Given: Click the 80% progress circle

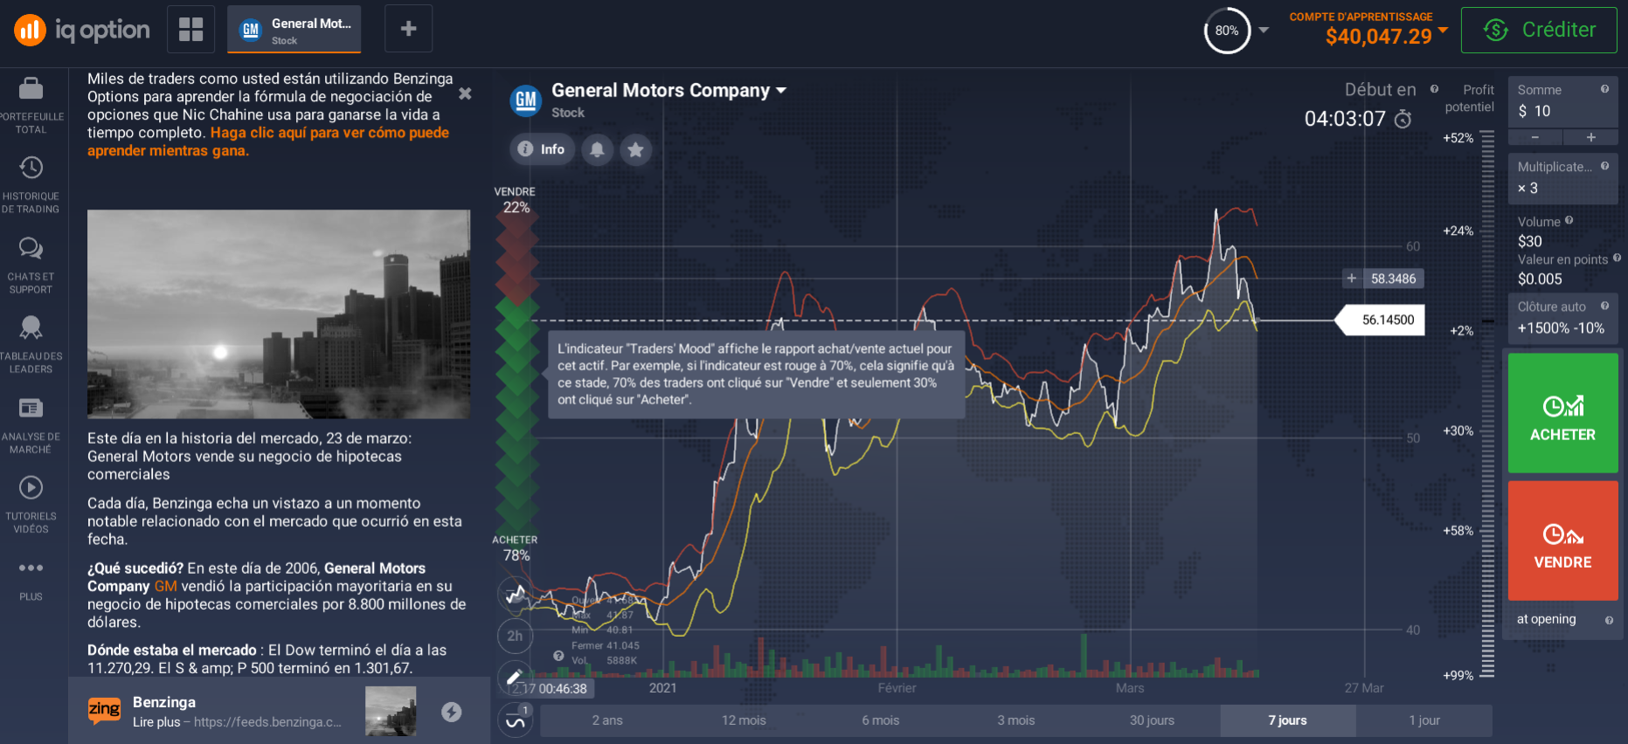Looking at the screenshot, I should [x=1227, y=31].
